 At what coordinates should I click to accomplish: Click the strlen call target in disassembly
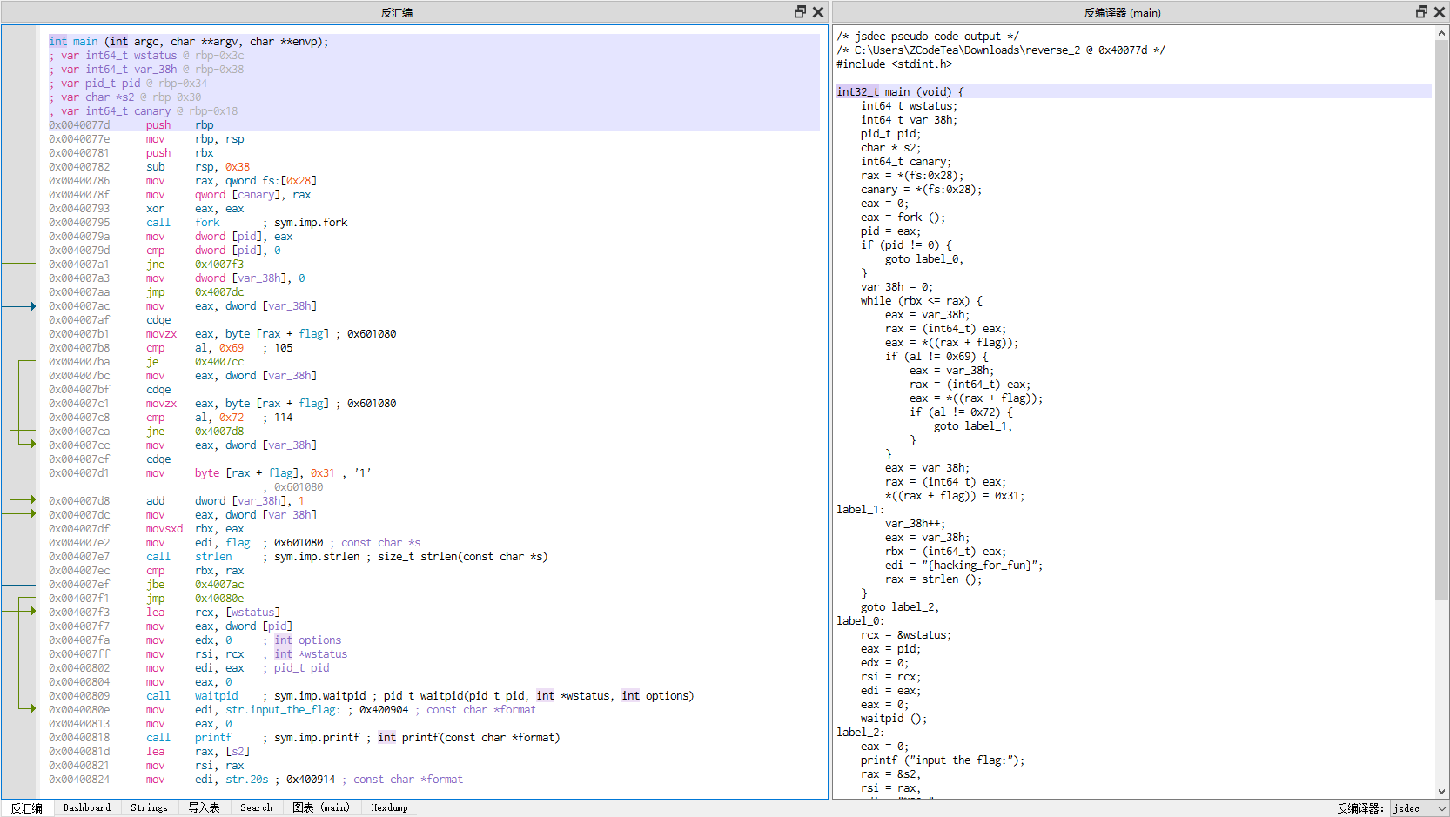(213, 557)
